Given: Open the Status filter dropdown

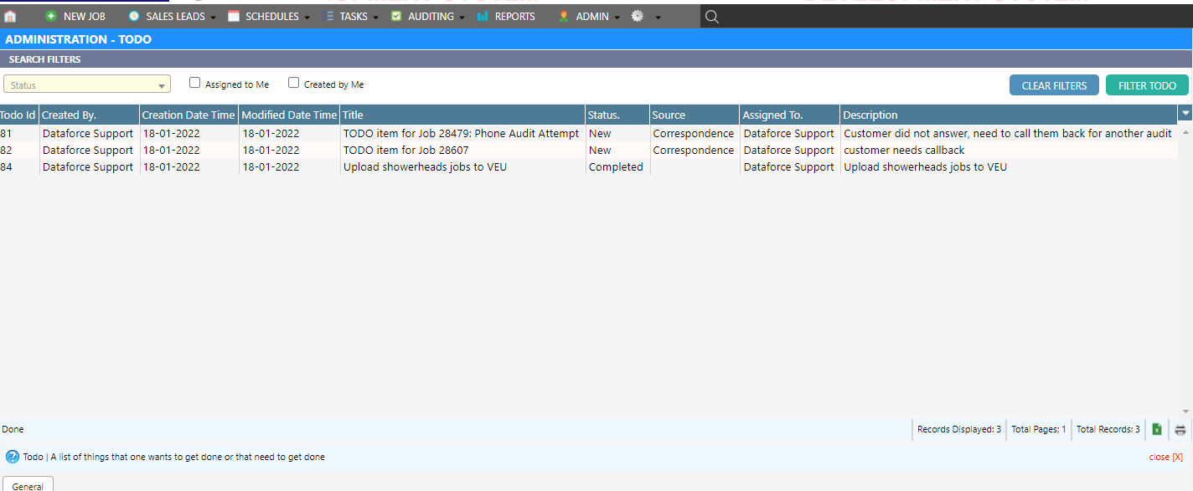Looking at the screenshot, I should click(87, 84).
